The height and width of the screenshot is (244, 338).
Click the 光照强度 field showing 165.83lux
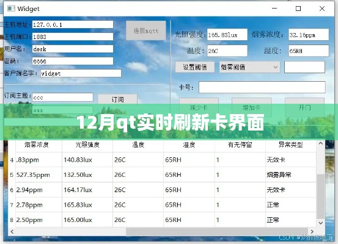coord(227,35)
